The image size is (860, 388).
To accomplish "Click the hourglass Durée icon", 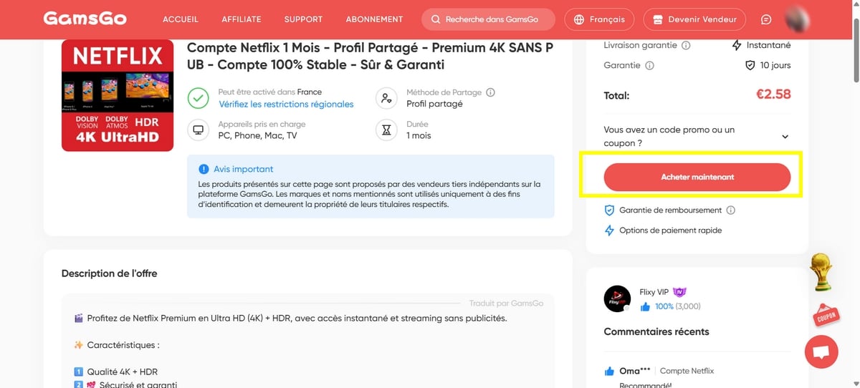I will 387,130.
